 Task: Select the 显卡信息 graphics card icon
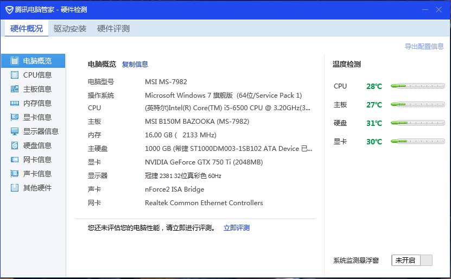[15, 117]
